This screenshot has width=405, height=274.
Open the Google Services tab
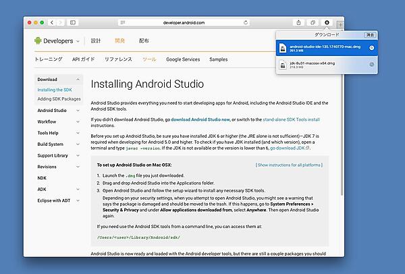[x=183, y=59]
